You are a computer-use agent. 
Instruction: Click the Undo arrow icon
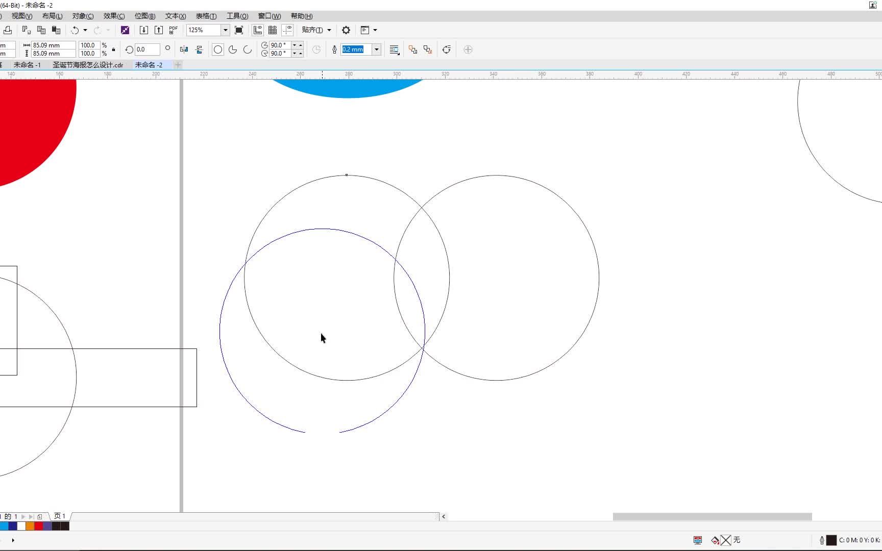pyautogui.click(x=75, y=30)
